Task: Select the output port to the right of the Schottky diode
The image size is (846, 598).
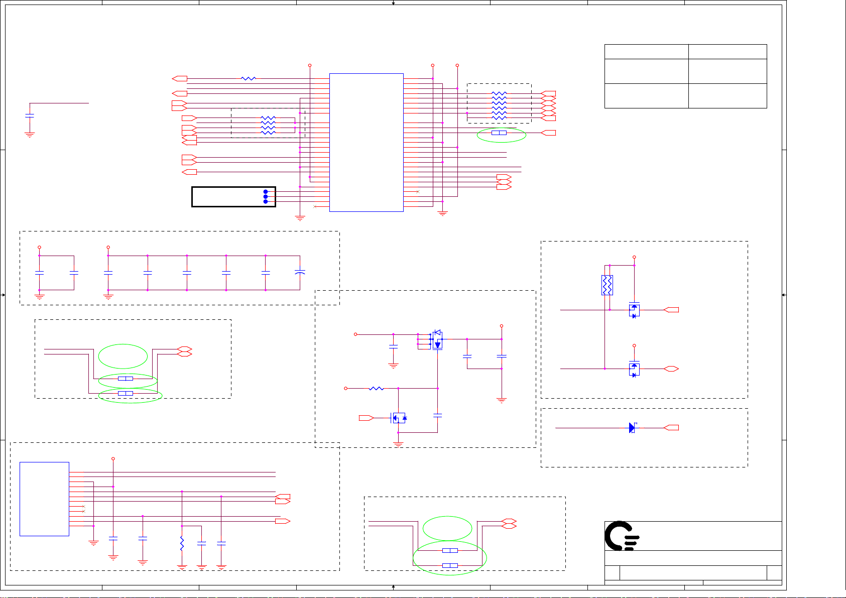Action: (671, 428)
